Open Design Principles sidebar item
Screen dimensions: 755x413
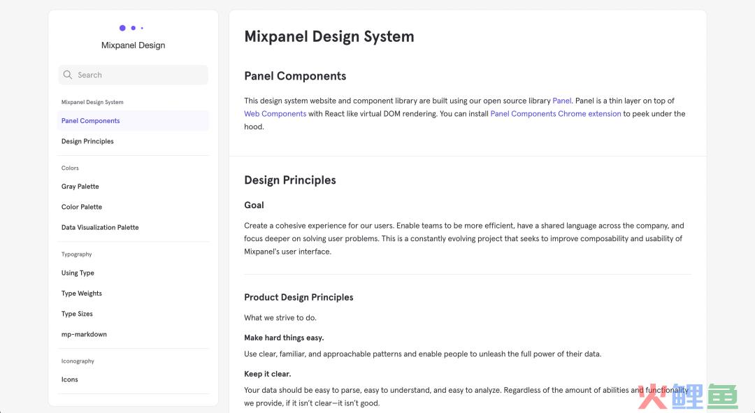(134, 141)
